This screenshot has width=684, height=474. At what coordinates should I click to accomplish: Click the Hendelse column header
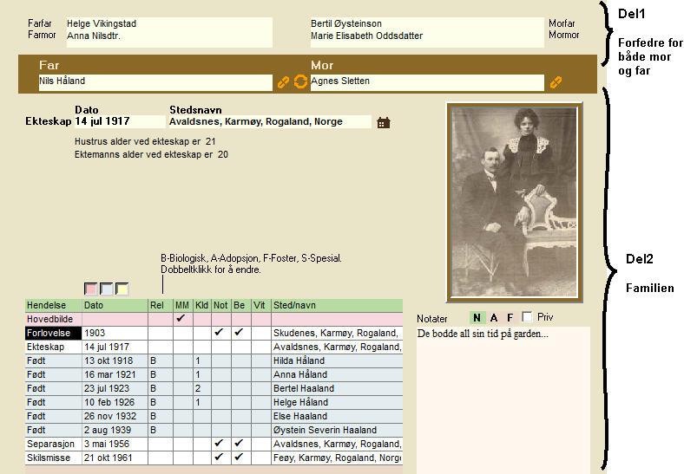point(53,306)
